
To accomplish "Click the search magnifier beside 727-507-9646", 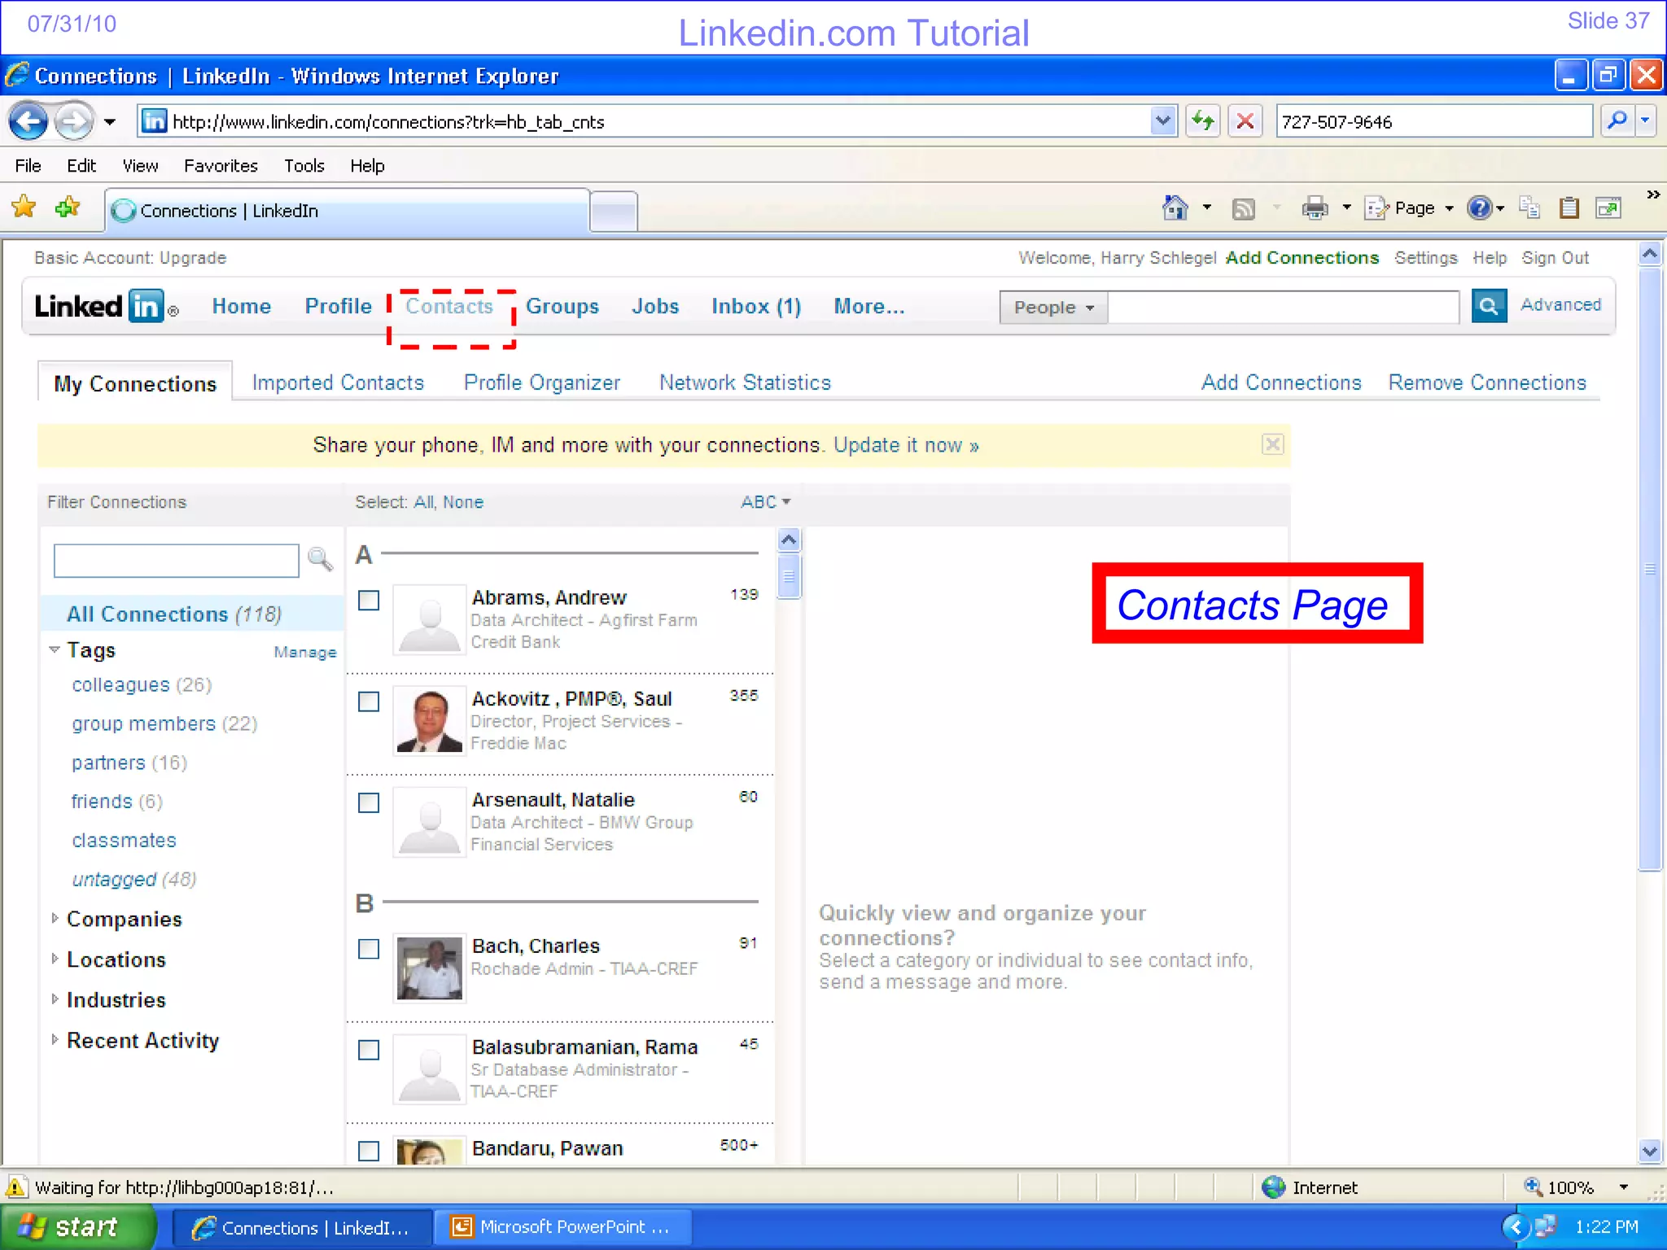I will (1617, 121).
